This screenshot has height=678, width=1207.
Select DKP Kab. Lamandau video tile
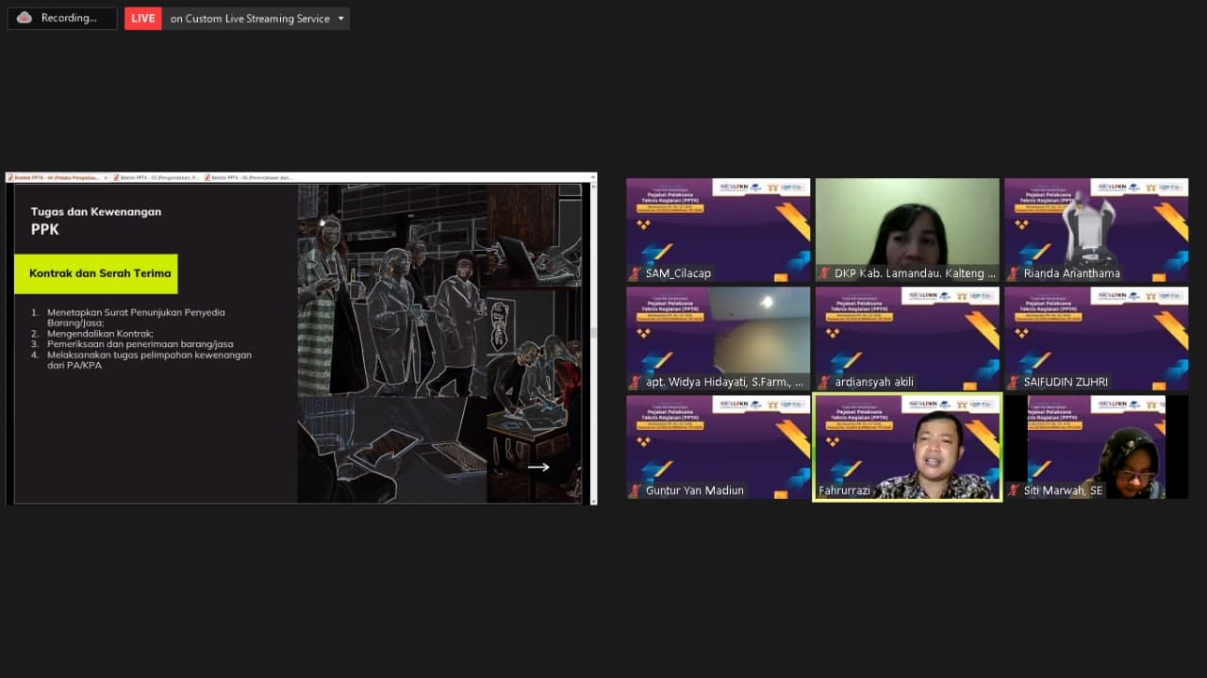point(907,229)
